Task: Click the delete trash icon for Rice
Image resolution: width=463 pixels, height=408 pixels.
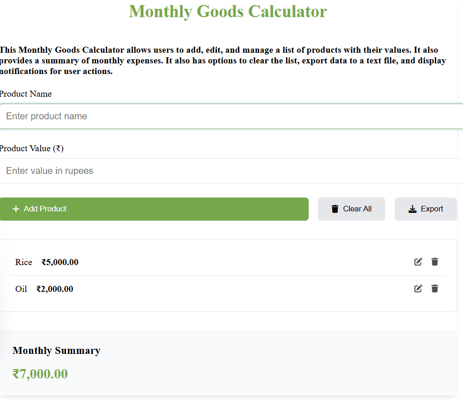Action: [434, 262]
